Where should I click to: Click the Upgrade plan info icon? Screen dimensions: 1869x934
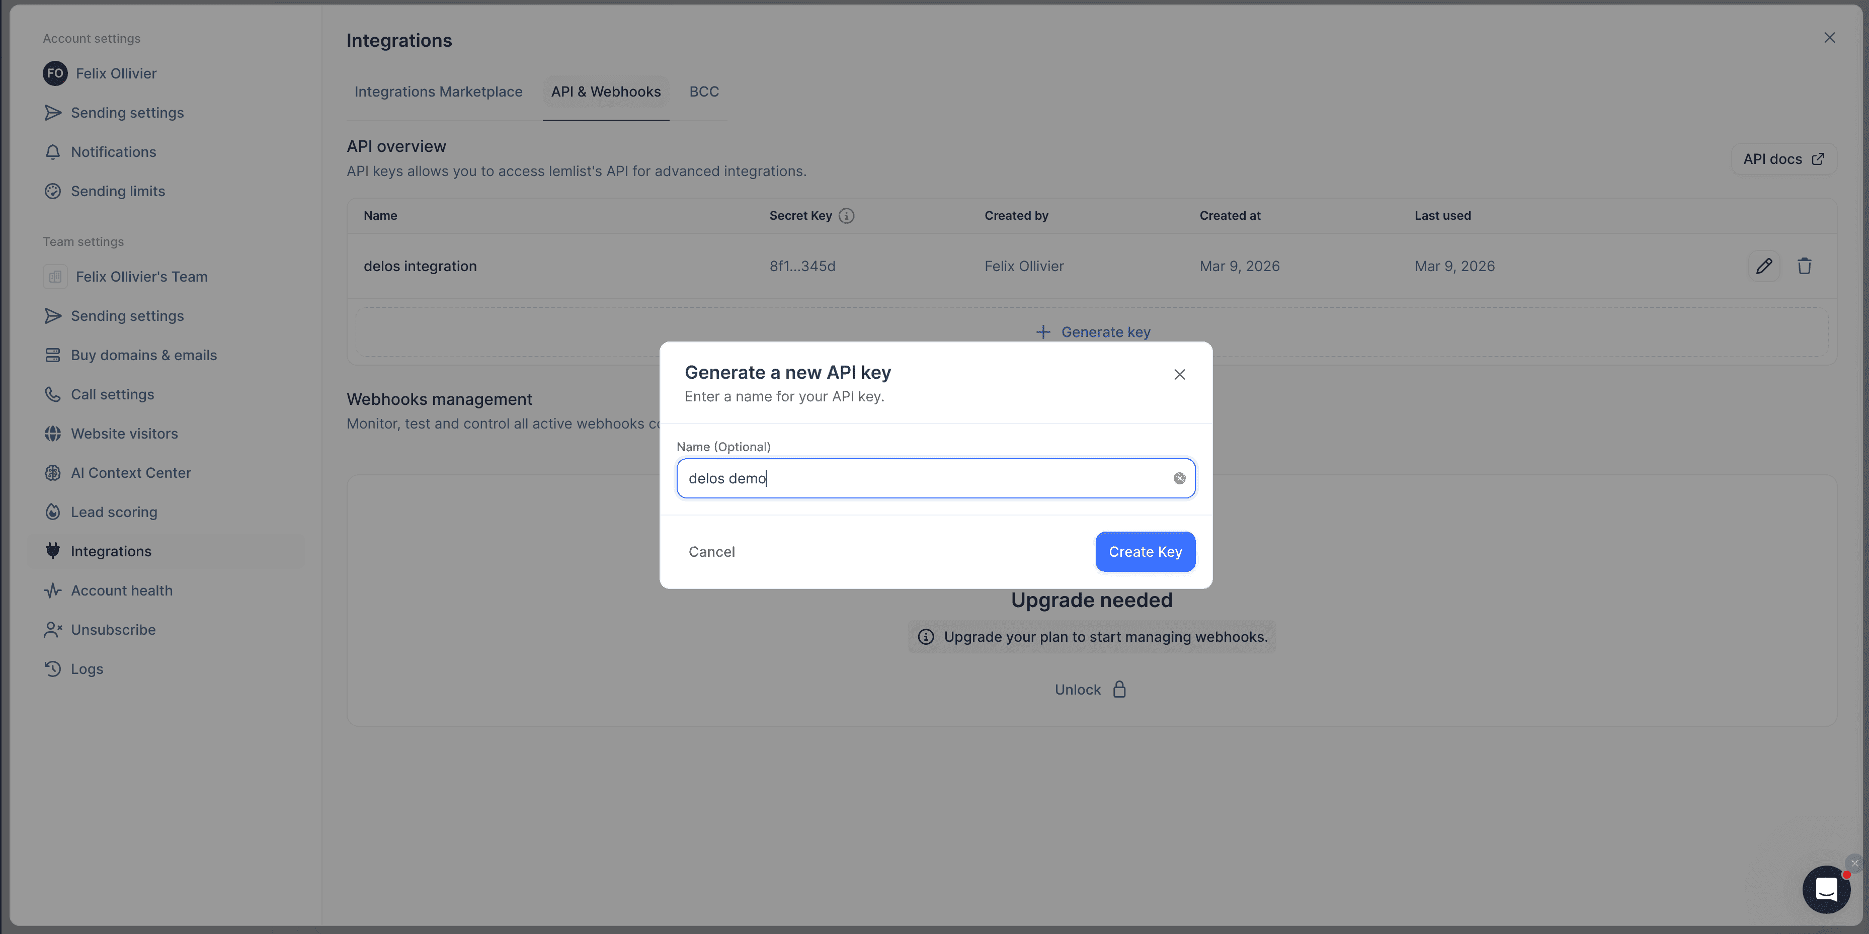926,636
